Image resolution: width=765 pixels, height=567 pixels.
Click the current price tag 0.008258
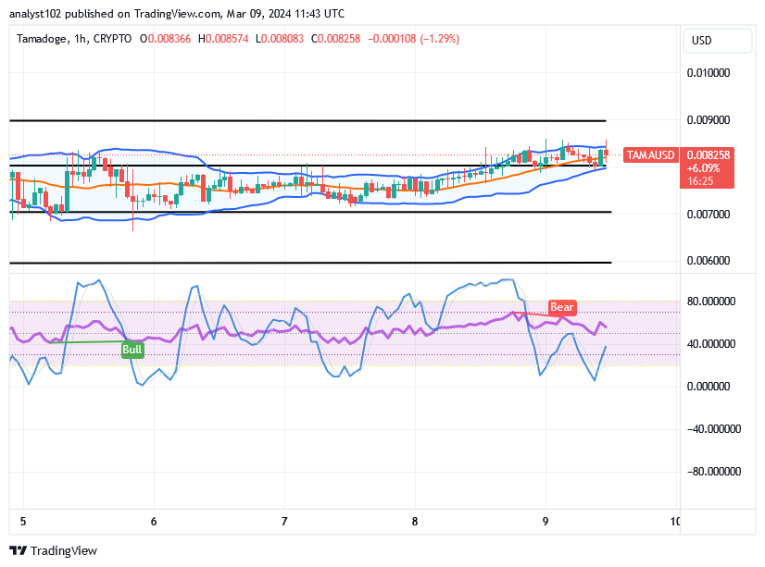coord(708,154)
